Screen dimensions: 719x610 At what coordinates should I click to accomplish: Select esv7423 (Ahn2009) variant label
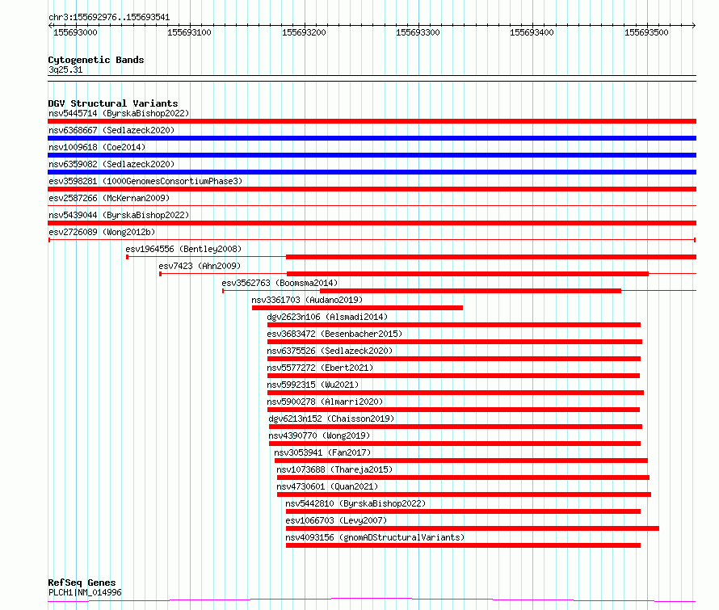pos(200,266)
